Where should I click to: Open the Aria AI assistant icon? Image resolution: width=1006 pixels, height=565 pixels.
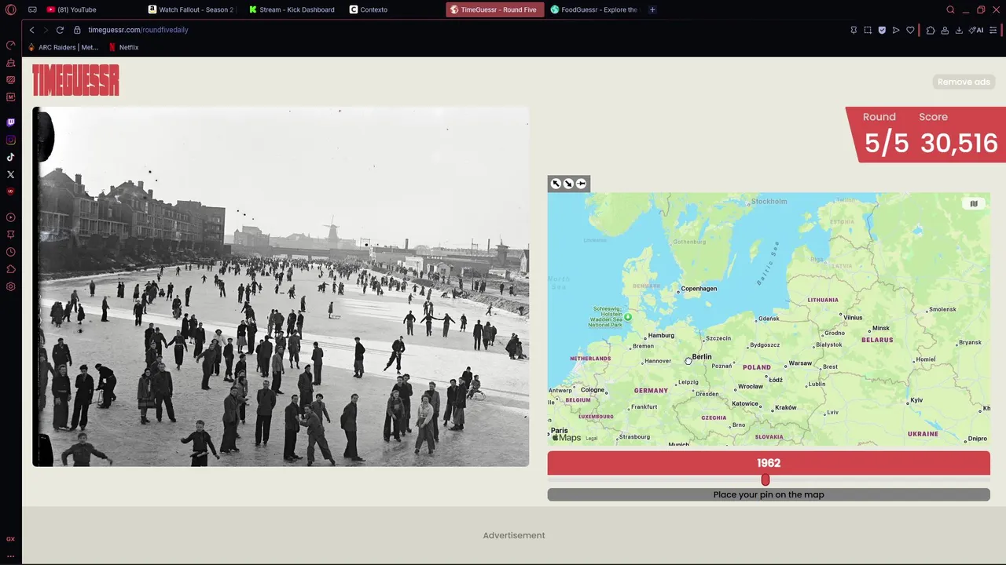click(x=976, y=30)
